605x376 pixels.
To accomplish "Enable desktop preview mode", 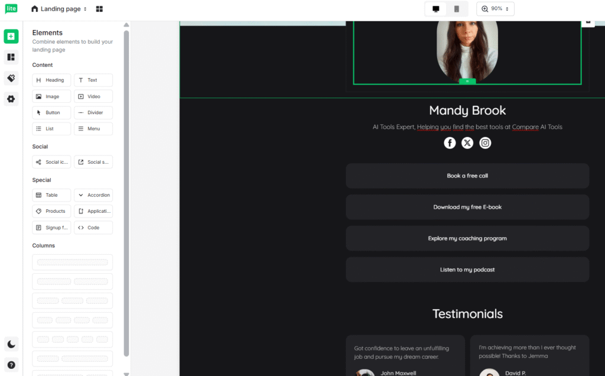I will (x=434, y=9).
